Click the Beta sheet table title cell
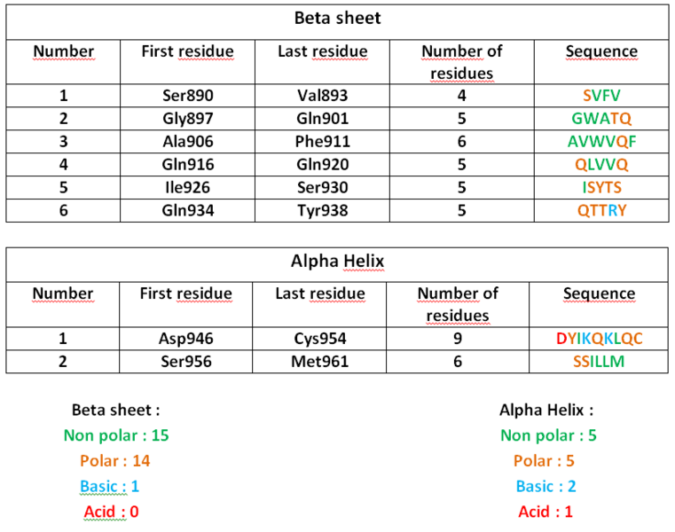675x532 pixels. coord(337,20)
